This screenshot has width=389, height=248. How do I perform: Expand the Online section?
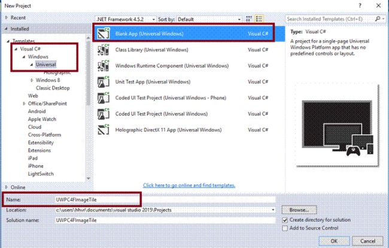pos(6,187)
